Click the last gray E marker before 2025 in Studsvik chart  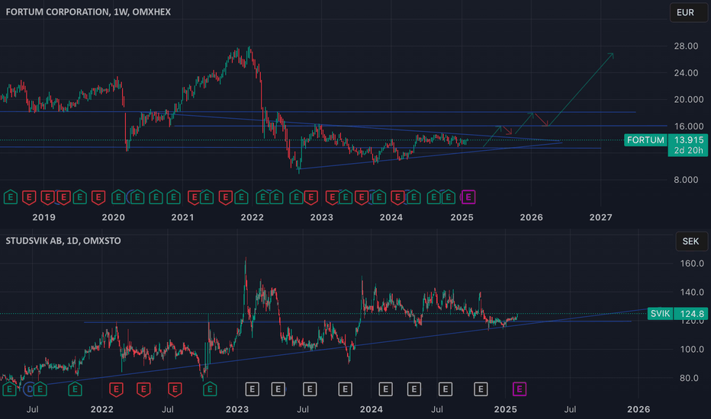pos(481,389)
